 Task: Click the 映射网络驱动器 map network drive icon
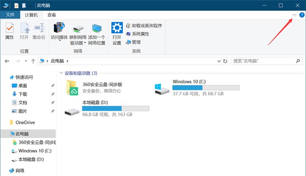[x=77, y=29]
